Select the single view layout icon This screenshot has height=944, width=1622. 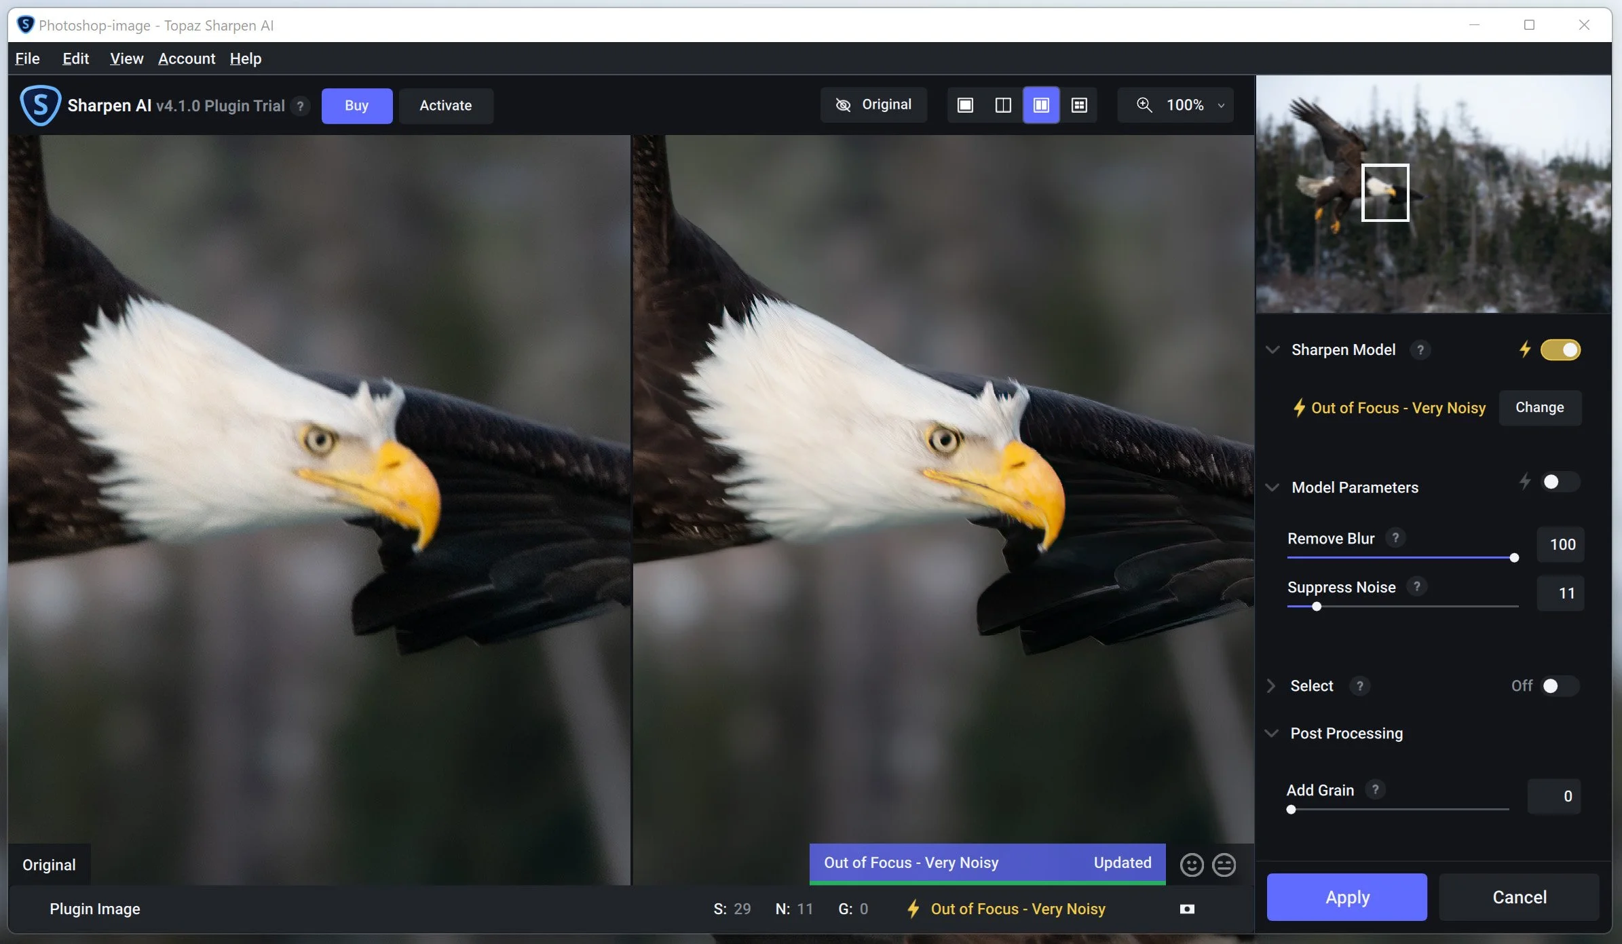[x=965, y=105]
